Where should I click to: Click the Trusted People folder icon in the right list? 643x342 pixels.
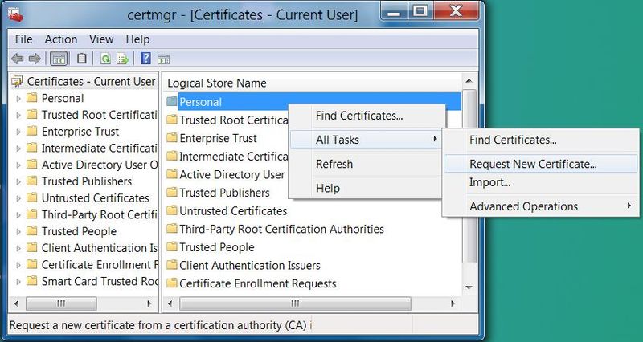(172, 247)
